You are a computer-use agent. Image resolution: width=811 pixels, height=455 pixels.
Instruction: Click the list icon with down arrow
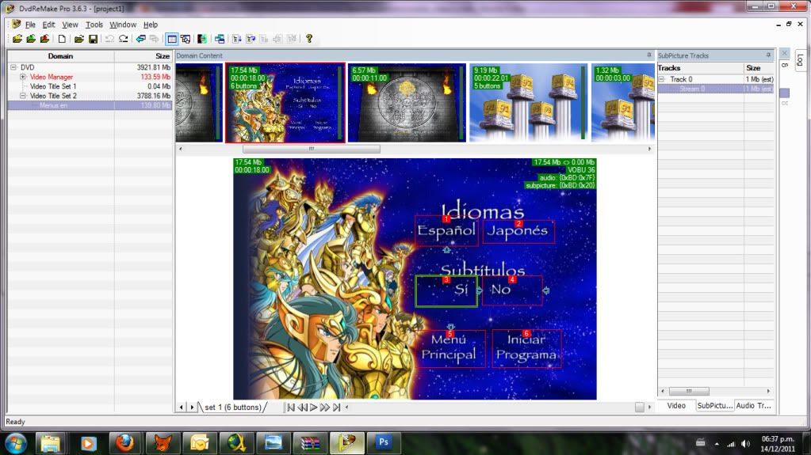pos(237,39)
